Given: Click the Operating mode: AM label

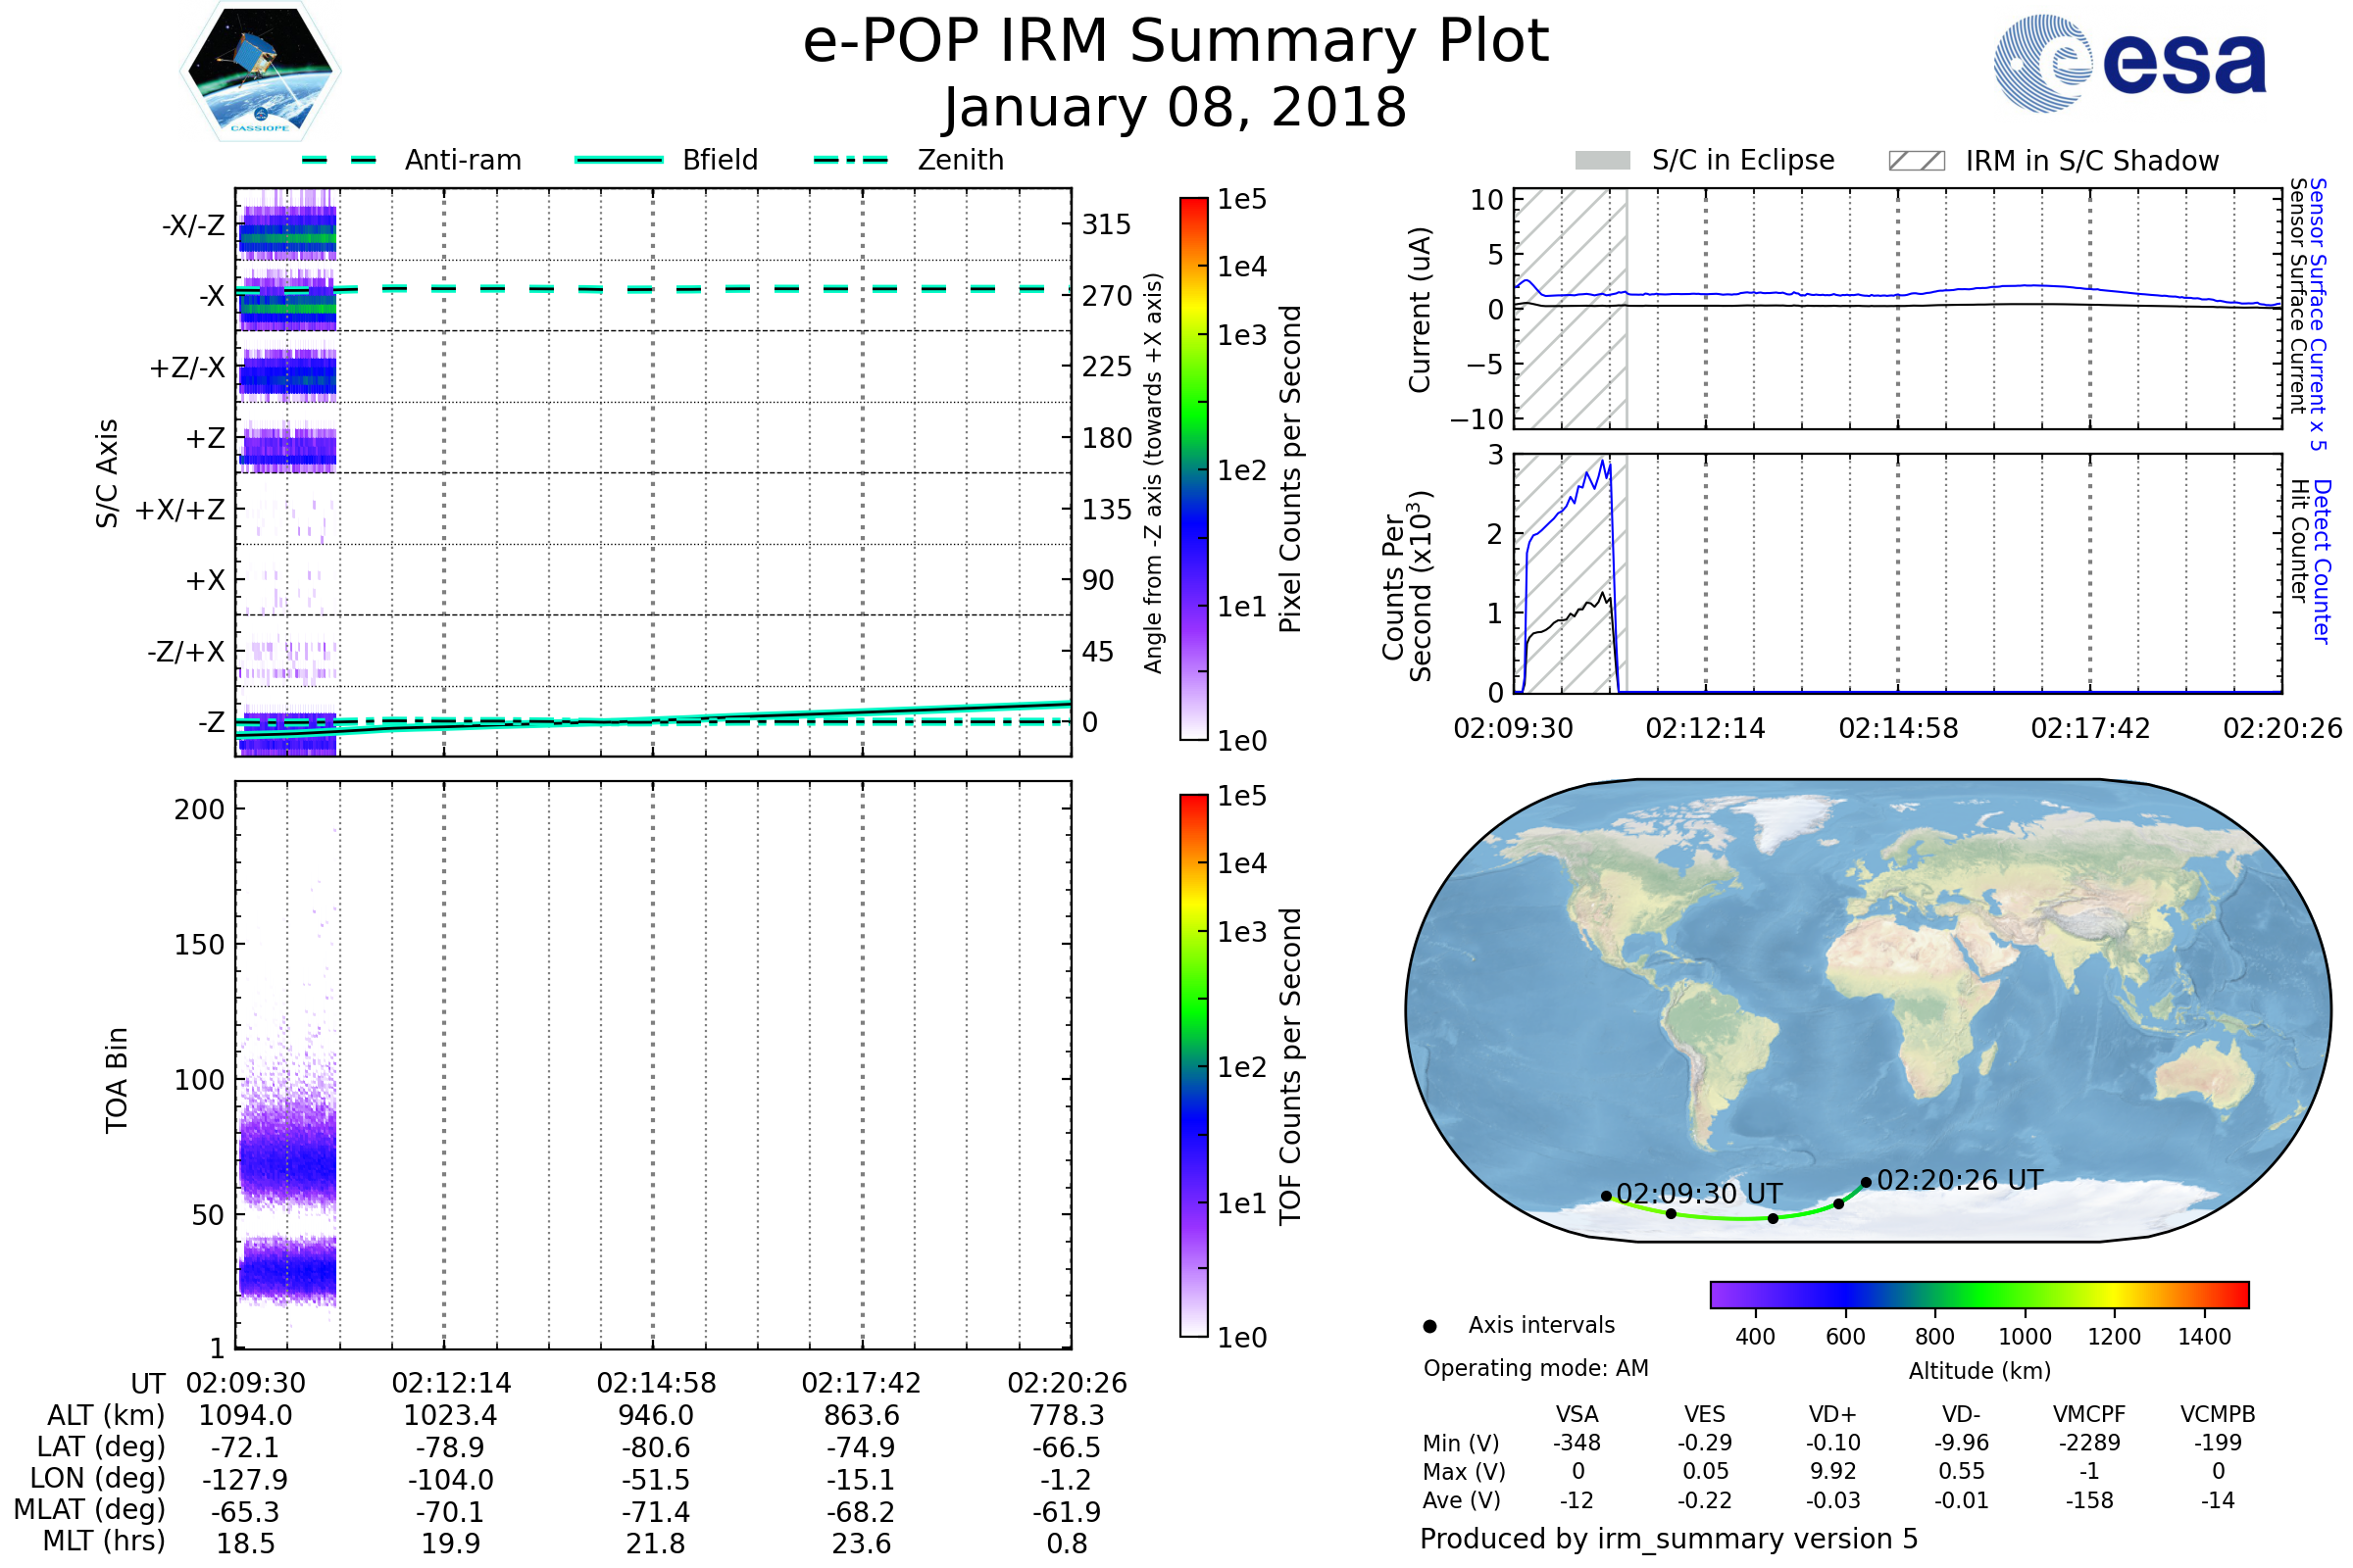Looking at the screenshot, I should 1535,1368.
